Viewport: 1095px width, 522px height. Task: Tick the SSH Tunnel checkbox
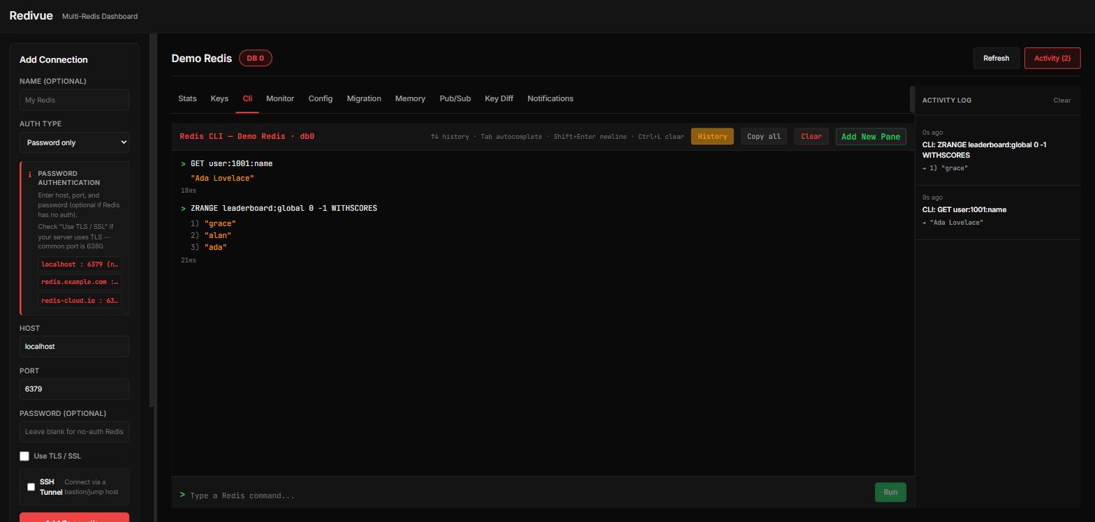coord(31,487)
